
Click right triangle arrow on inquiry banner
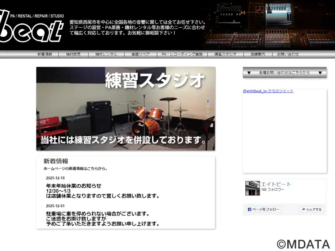320,73
